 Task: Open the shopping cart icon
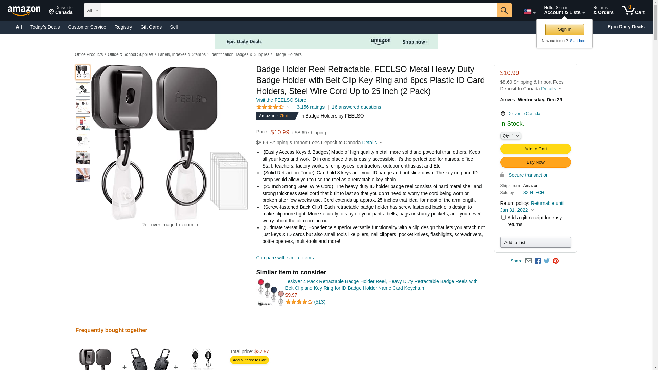[633, 10]
